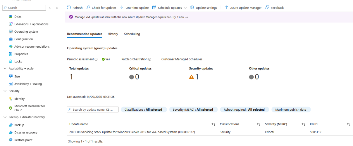Click the green Yes check icon
This screenshot has height=146, width=353.
tap(103, 59)
